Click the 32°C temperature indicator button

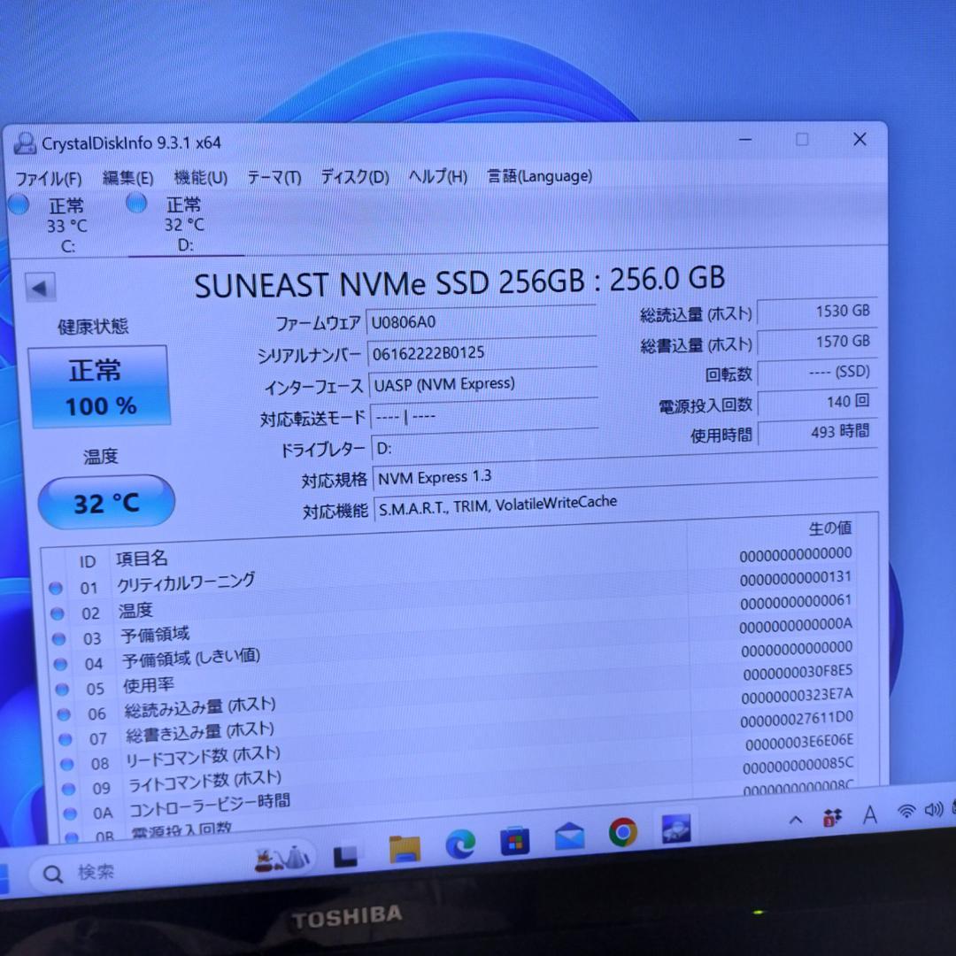point(106,502)
